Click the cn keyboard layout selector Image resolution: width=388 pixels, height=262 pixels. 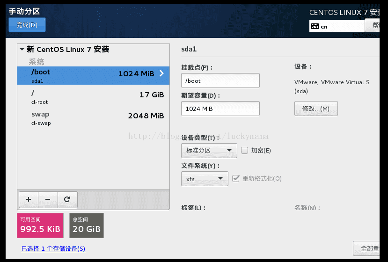337,26
